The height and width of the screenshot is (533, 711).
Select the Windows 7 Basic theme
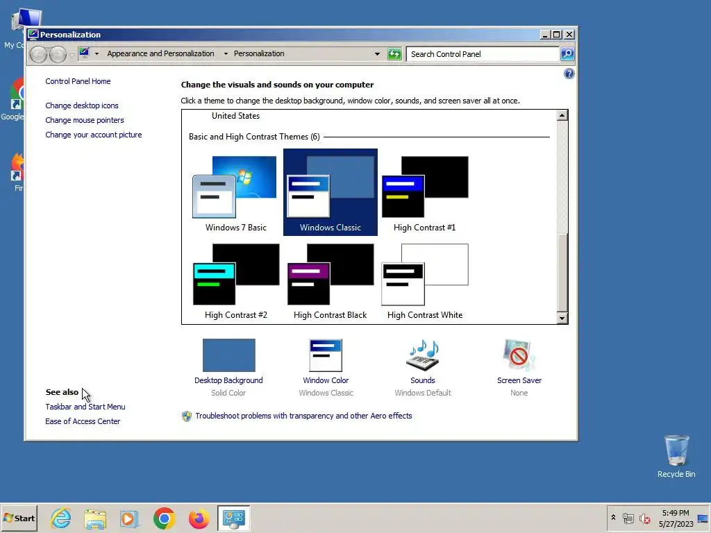(x=235, y=193)
